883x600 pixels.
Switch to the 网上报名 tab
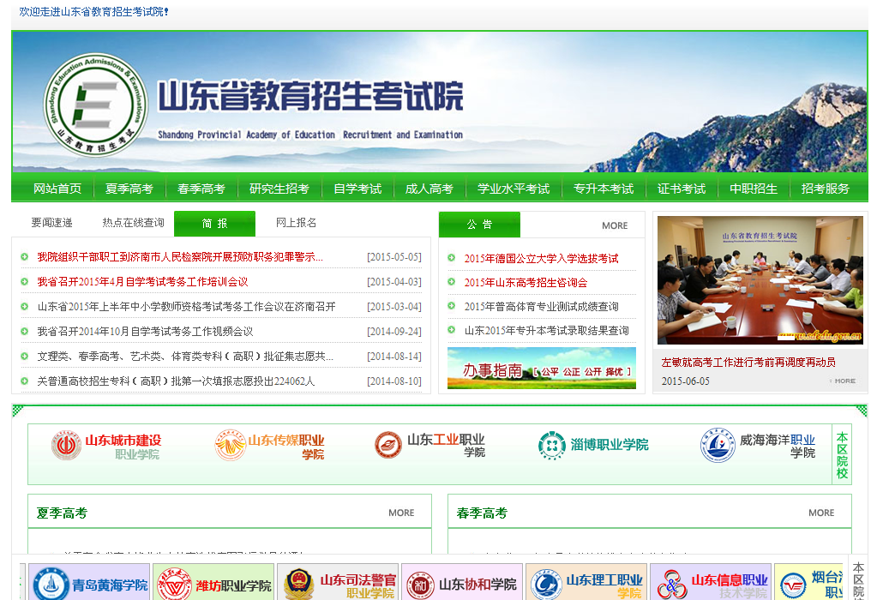297,223
